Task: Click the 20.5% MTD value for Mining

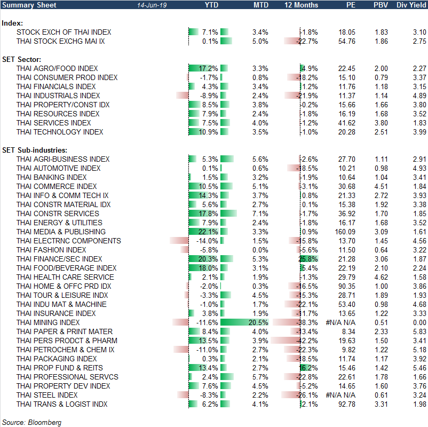Action: [258, 322]
